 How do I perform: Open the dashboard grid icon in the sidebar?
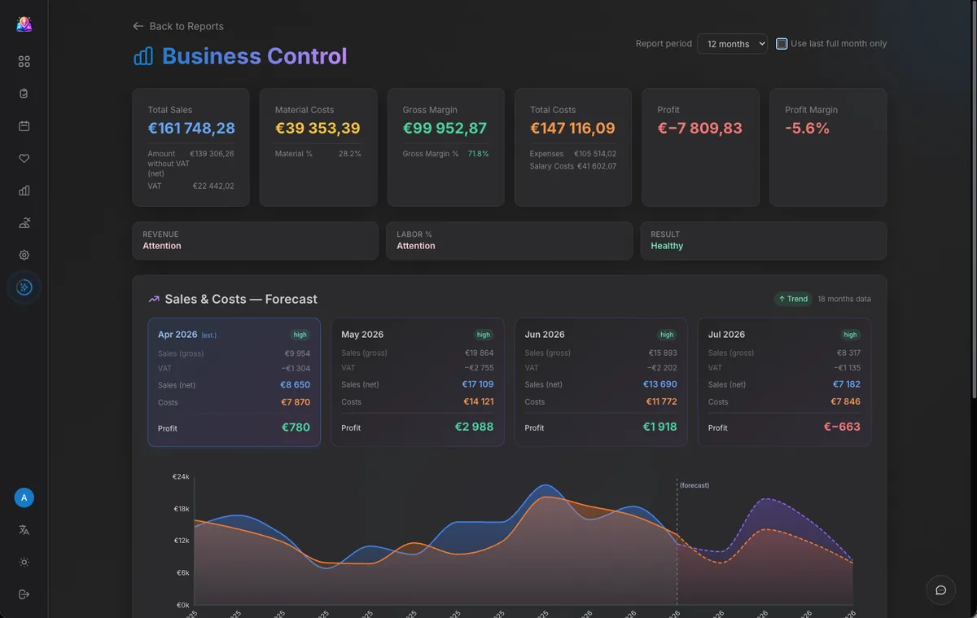(x=24, y=61)
